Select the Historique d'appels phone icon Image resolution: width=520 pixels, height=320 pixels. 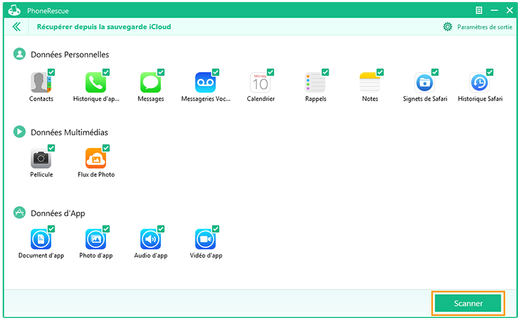tap(96, 82)
